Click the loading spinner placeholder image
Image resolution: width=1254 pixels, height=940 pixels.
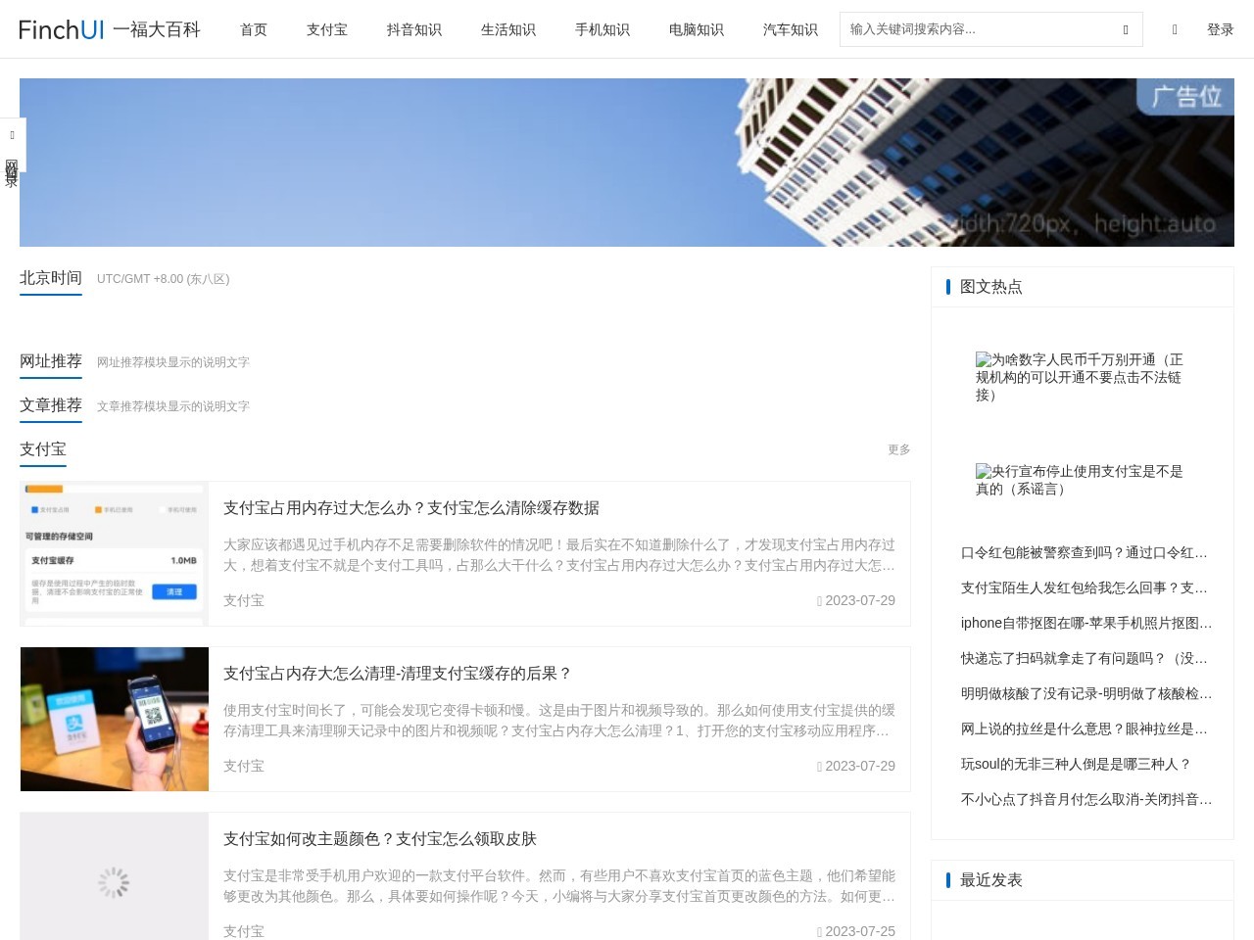(x=115, y=881)
